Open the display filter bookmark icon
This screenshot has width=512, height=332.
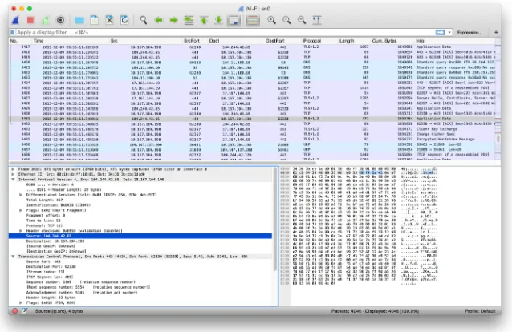[12, 32]
